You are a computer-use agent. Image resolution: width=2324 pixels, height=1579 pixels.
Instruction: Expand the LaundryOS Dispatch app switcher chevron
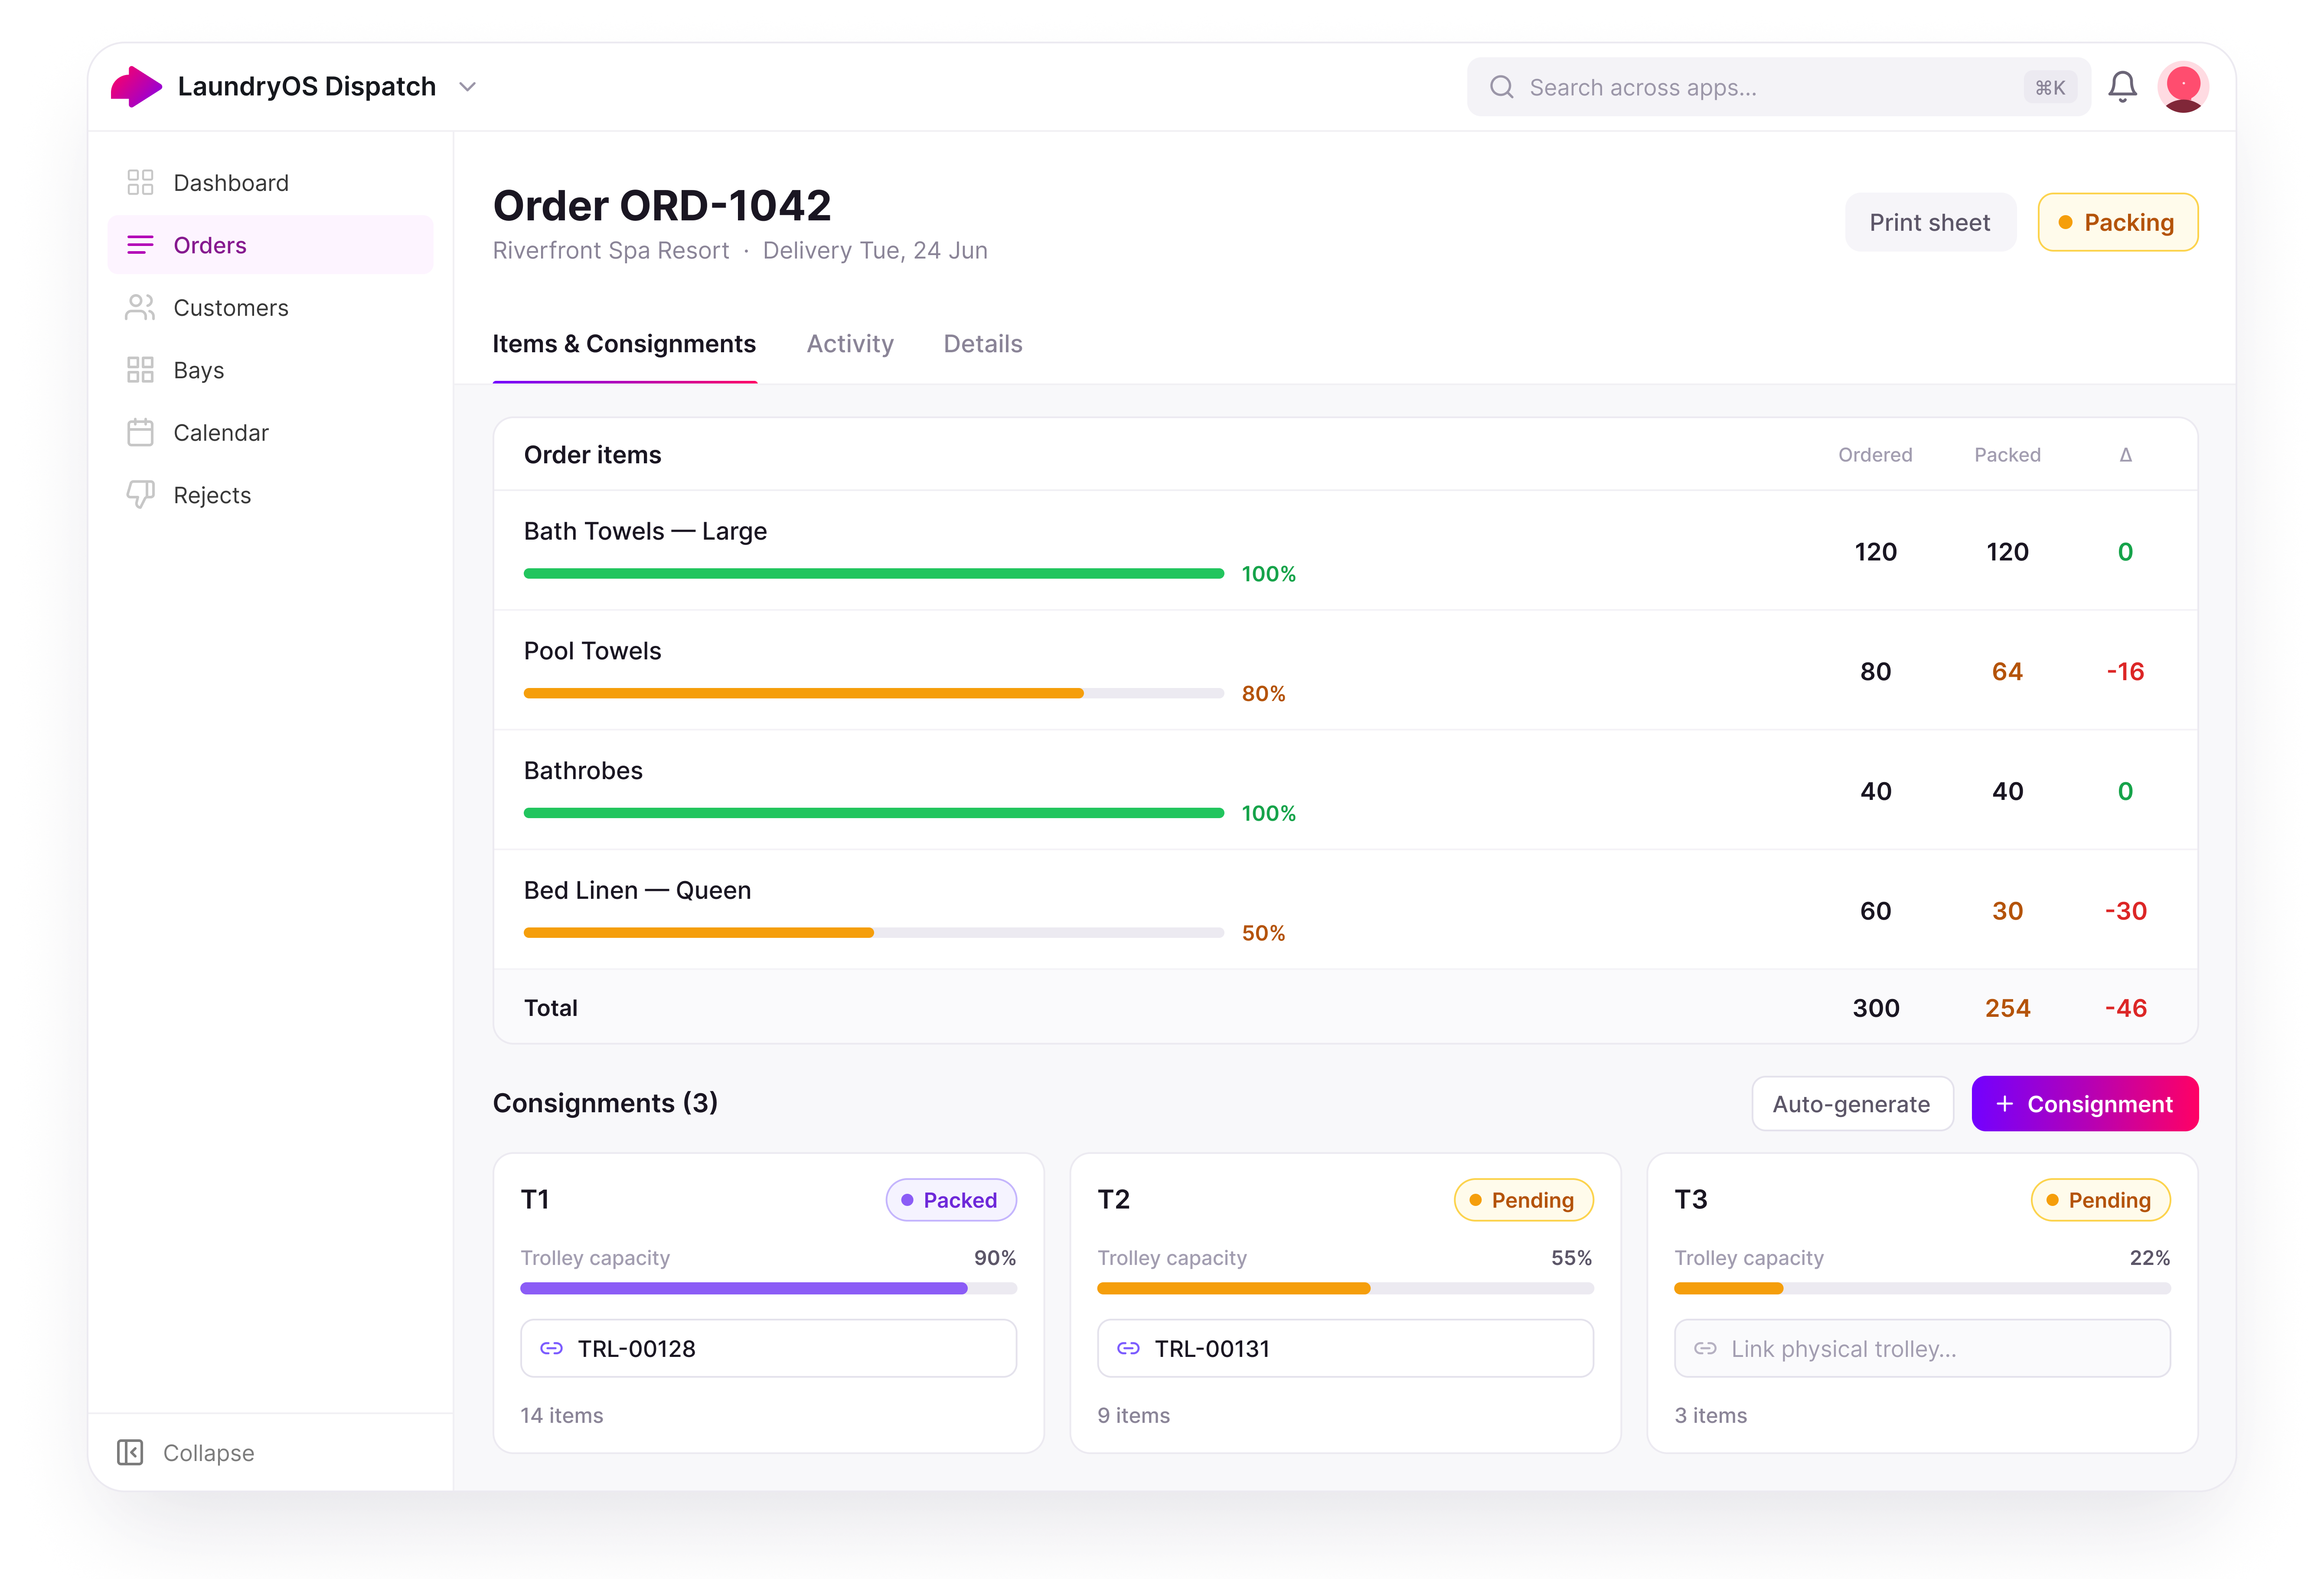tap(467, 87)
